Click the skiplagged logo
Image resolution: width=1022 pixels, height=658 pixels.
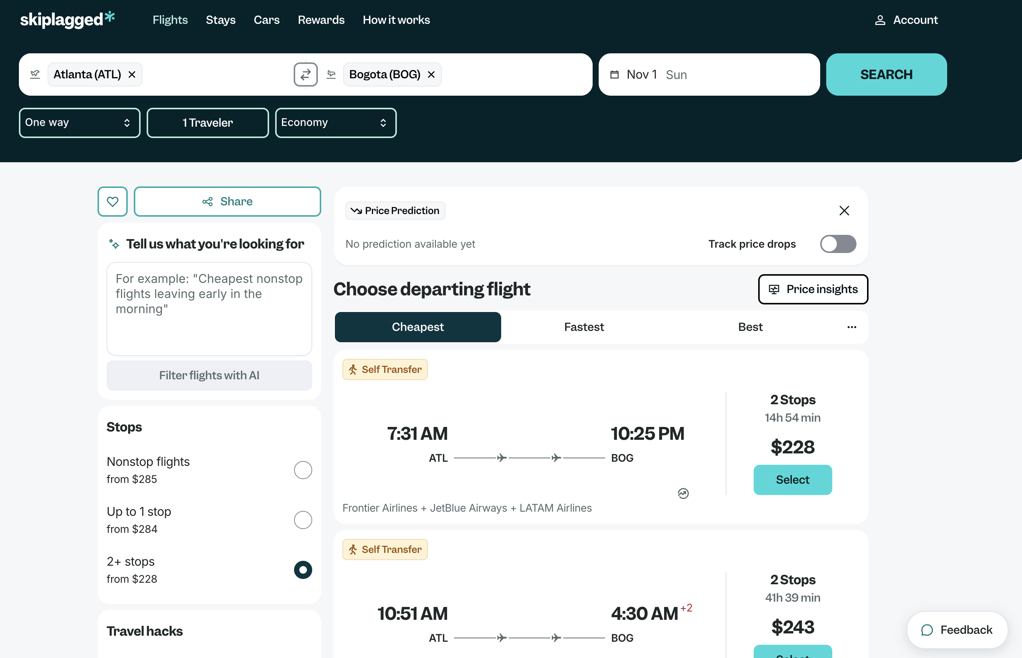coord(68,19)
